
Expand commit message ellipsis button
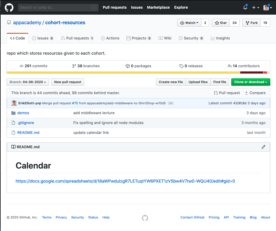171,103
